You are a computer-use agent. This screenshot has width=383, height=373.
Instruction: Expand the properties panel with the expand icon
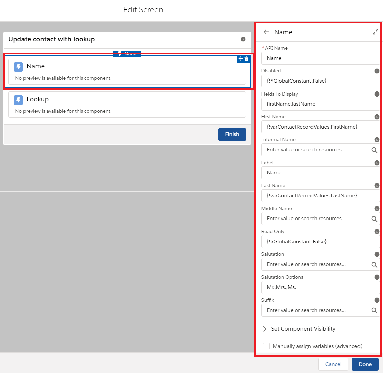tap(375, 32)
